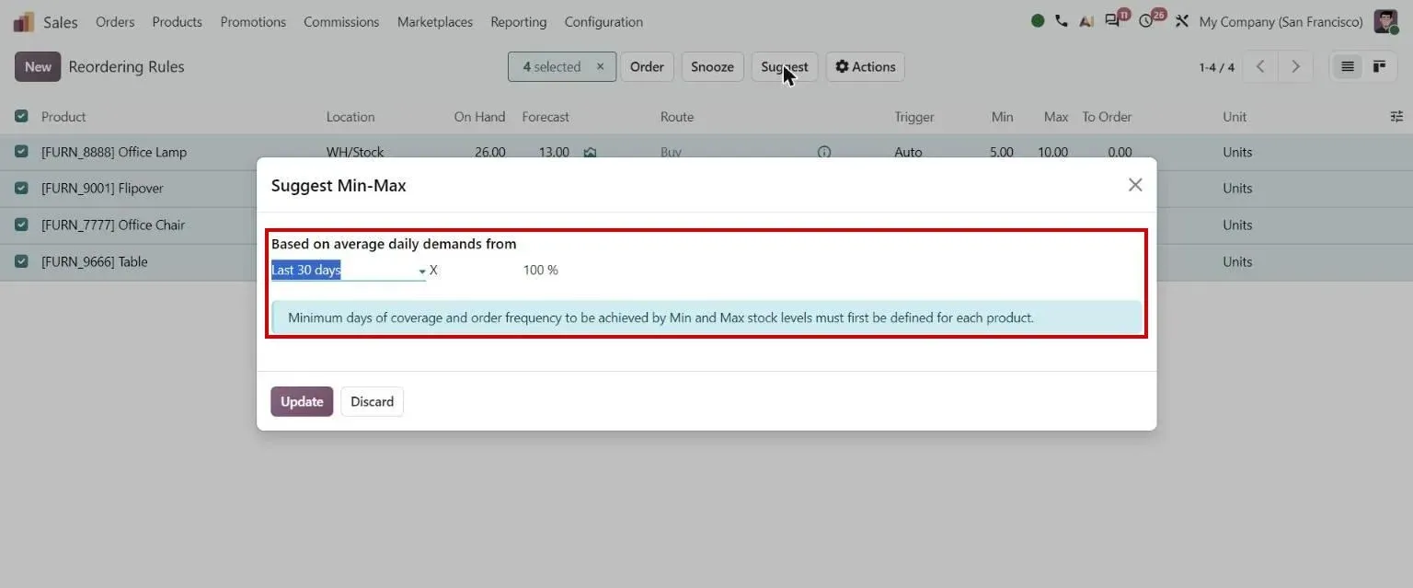Sort by Unit column header
The width and height of the screenshot is (1413, 588).
(1235, 117)
